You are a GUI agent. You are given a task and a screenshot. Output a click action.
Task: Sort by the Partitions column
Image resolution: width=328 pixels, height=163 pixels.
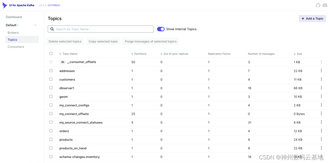pyautogui.click(x=139, y=54)
